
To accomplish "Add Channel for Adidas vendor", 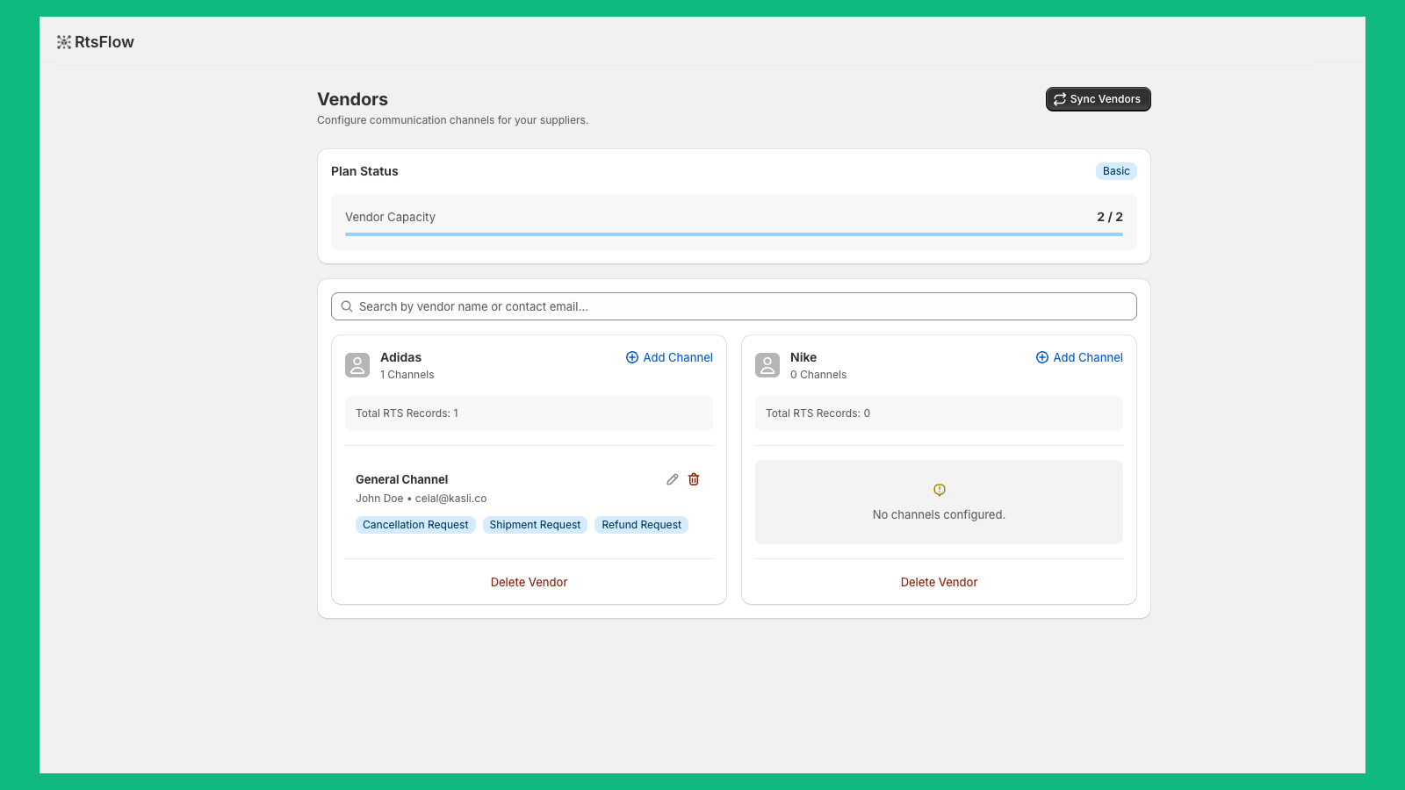I will coord(669,357).
